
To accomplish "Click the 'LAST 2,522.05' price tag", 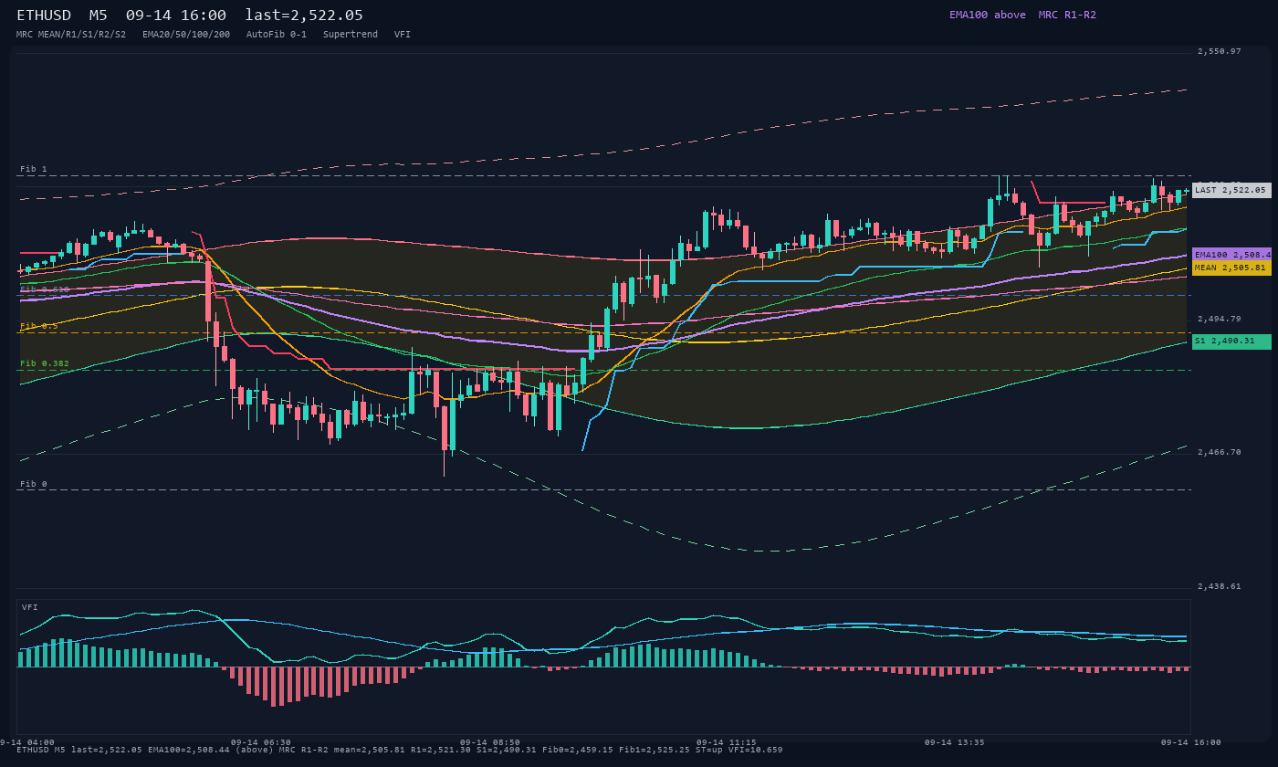I will click(x=1231, y=190).
